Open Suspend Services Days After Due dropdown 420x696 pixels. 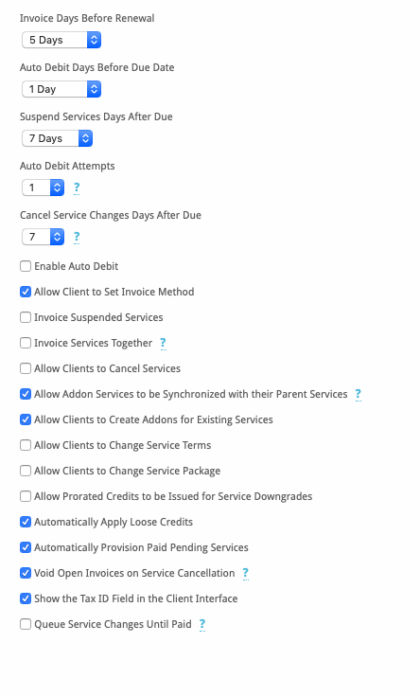coord(57,138)
